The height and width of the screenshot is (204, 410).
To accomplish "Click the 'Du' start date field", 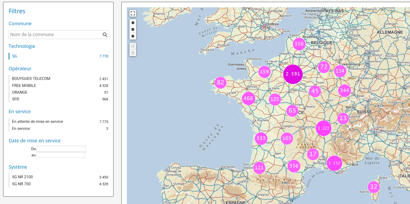I will (61, 149).
